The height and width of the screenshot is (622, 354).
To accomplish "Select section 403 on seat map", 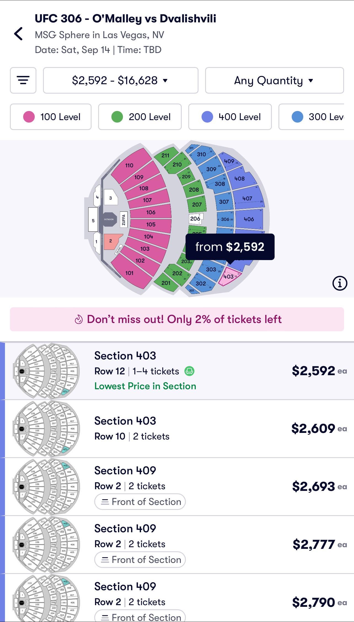I will pos(229,276).
